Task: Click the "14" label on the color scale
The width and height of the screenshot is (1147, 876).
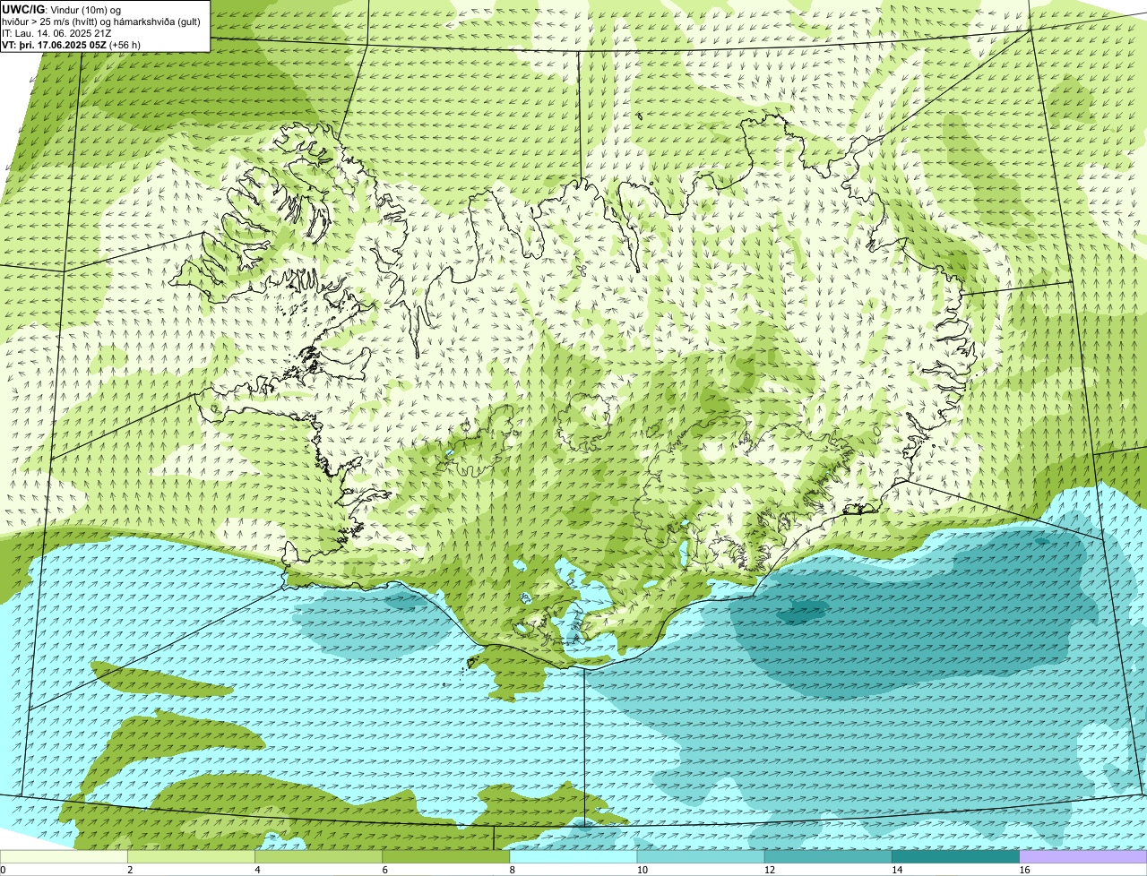Action: [897, 870]
